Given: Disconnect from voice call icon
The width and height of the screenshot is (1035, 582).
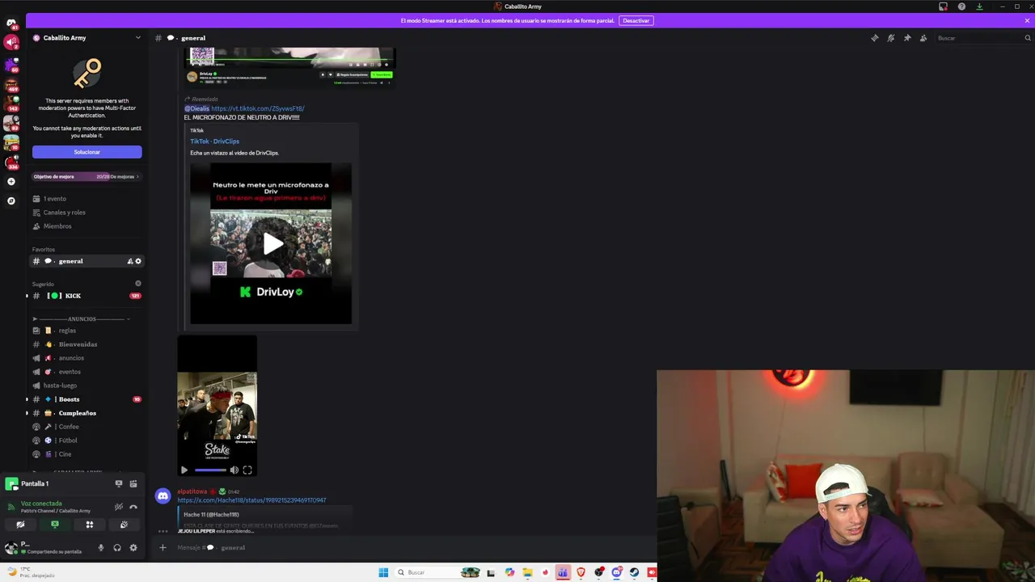Looking at the screenshot, I should [x=133, y=507].
